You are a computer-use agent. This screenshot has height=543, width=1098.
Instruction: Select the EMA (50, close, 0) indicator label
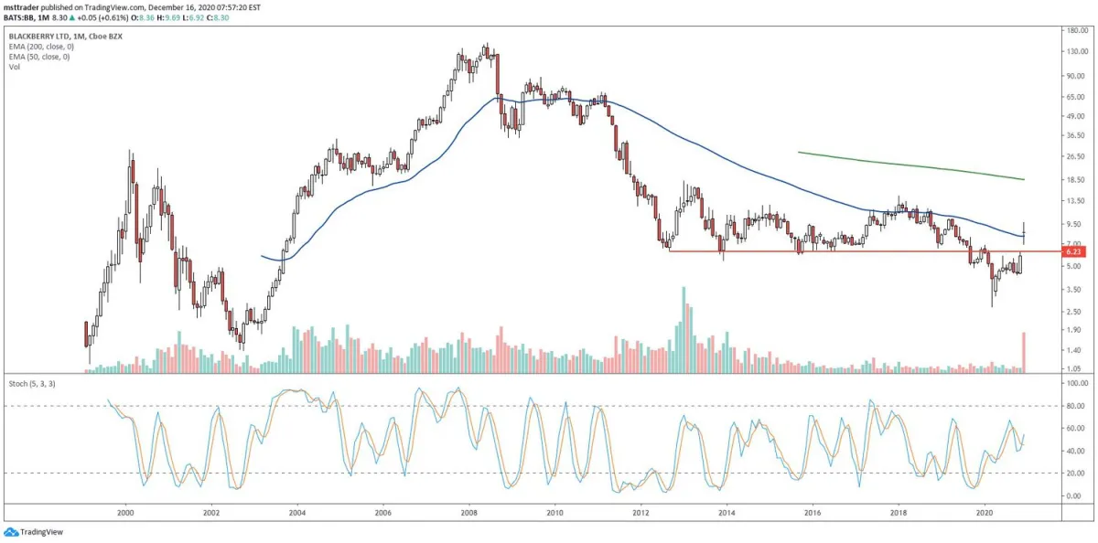click(38, 57)
